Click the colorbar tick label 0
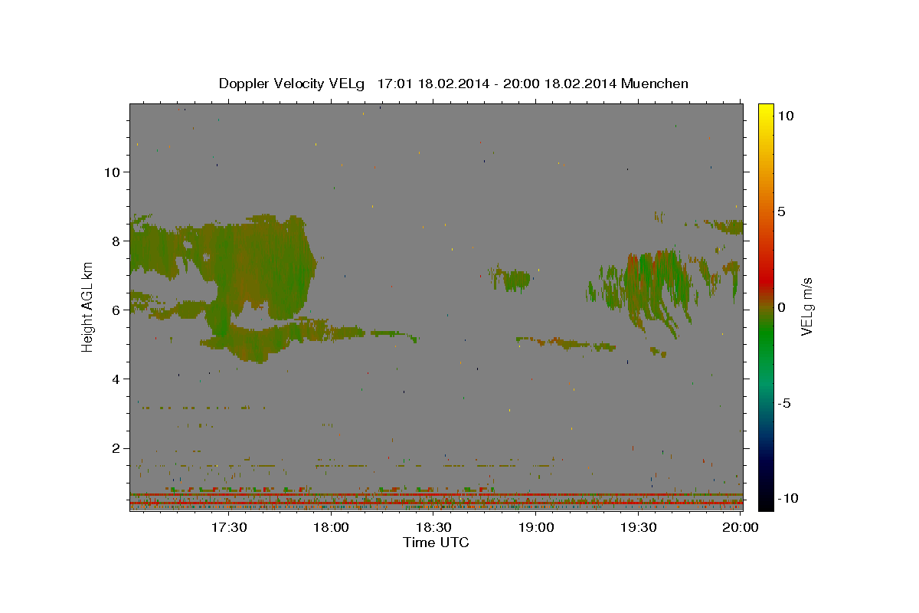Viewport: 919px width, 613px height. (x=781, y=307)
